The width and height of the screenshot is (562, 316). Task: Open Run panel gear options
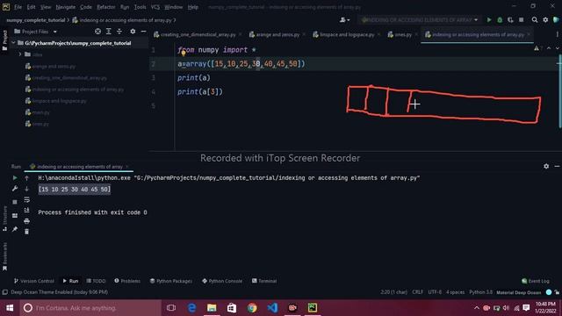point(546,166)
